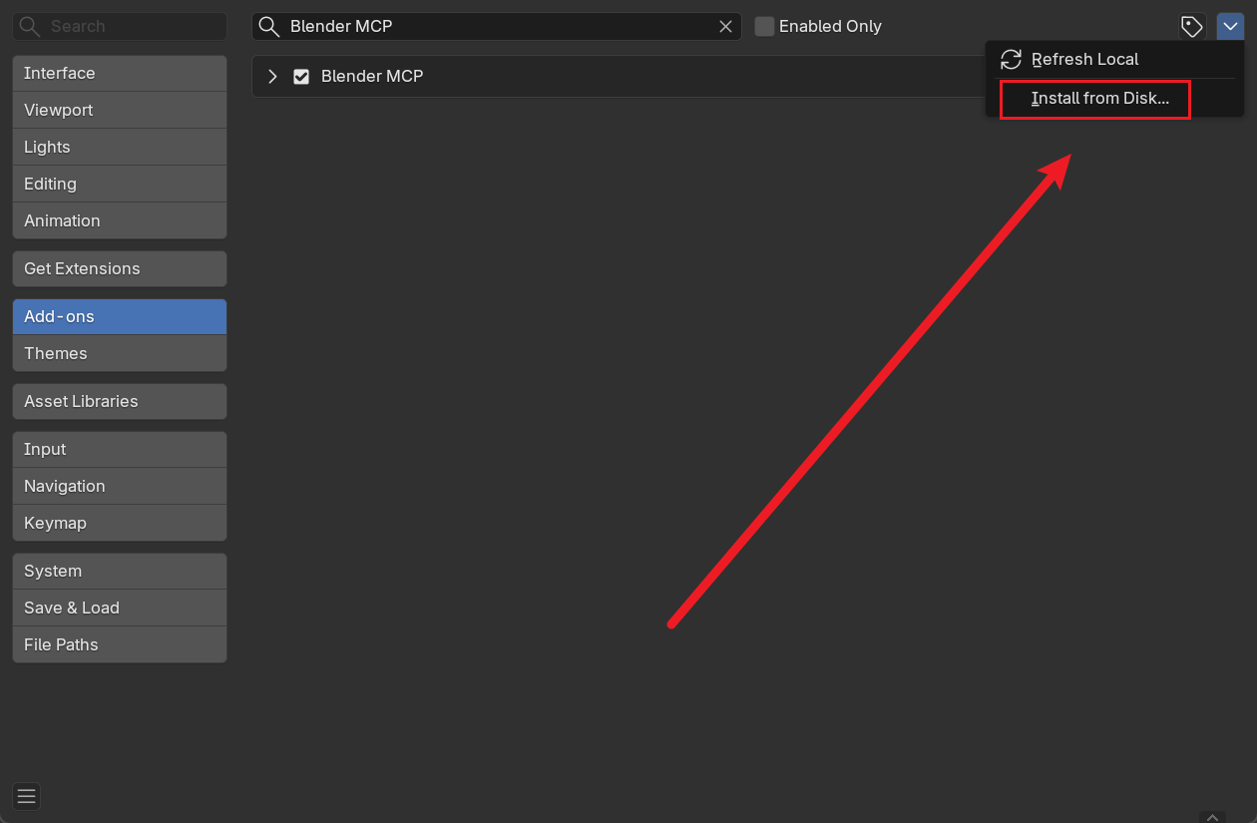Open Input preferences

point(120,449)
